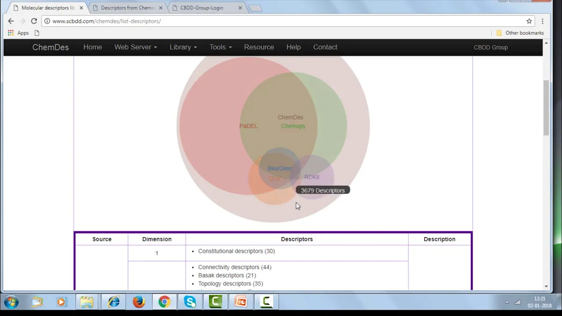Show hidden system tray icons
The height and width of the screenshot is (316, 562).
(507, 302)
